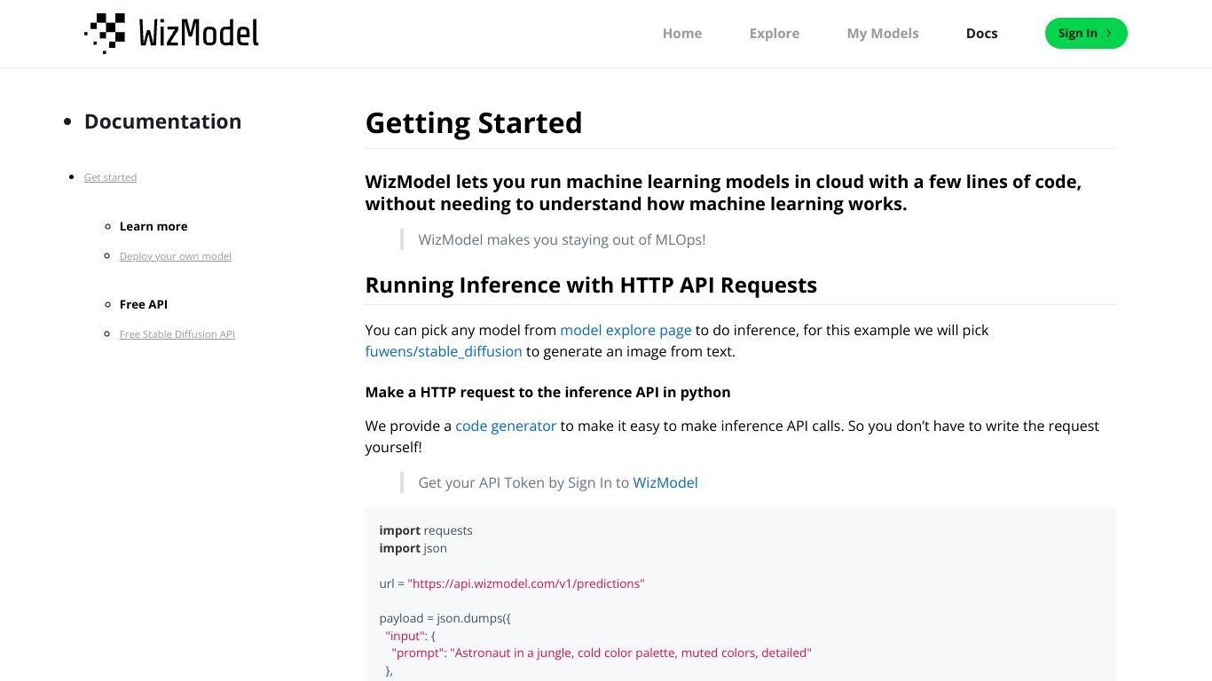Click the WizModel pixel logo icon

pos(105,34)
